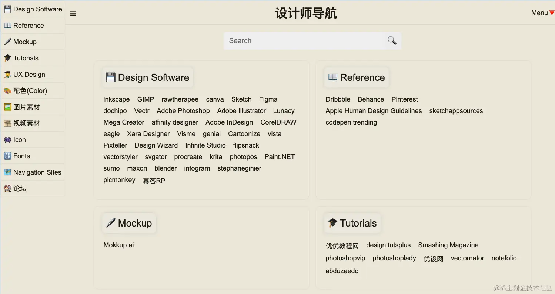Visit the dochipo link
The height and width of the screenshot is (294, 555).
pos(115,111)
